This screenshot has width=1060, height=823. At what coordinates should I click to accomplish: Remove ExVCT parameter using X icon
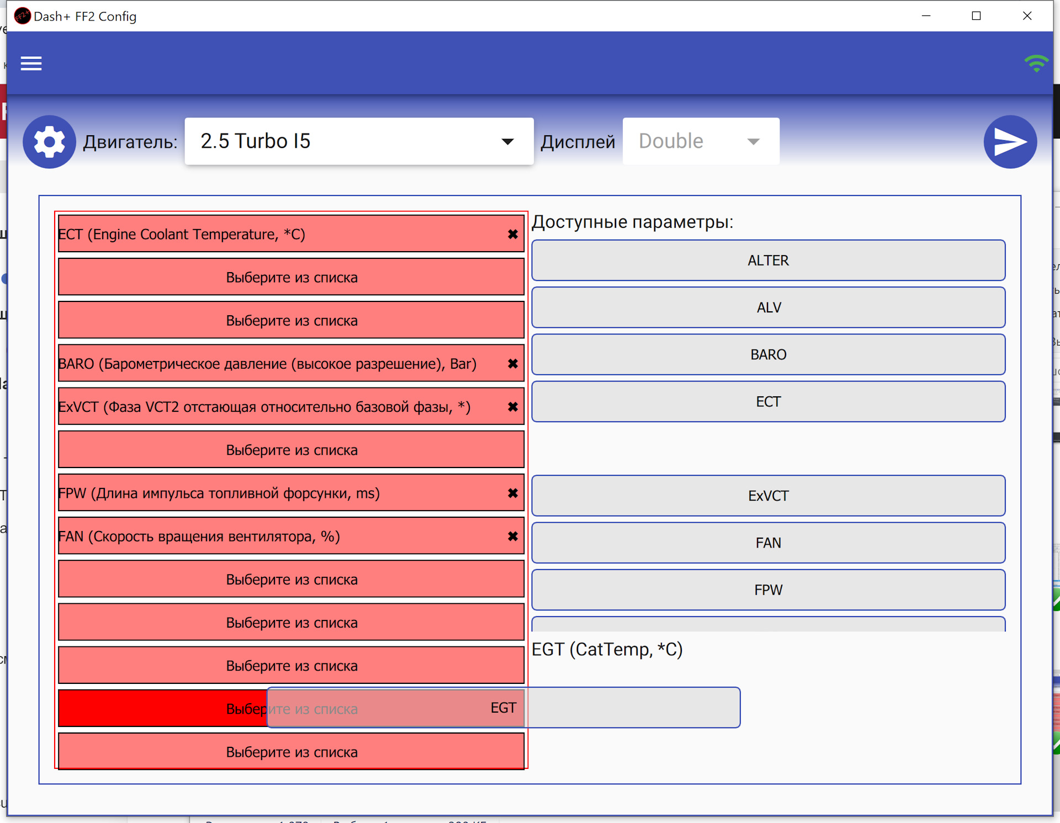coord(515,407)
